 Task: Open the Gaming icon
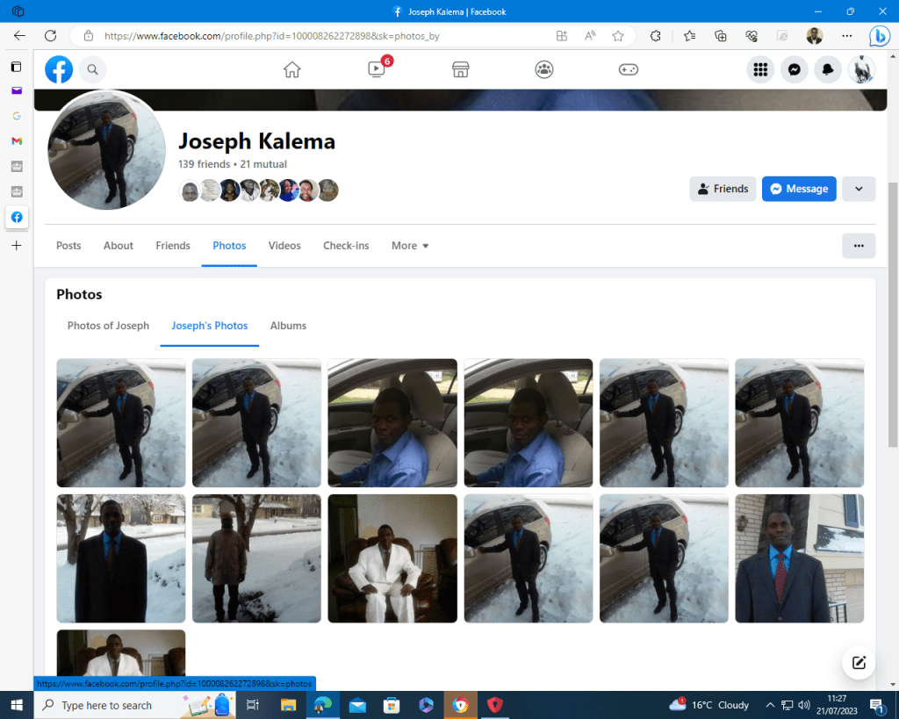pyautogui.click(x=629, y=69)
